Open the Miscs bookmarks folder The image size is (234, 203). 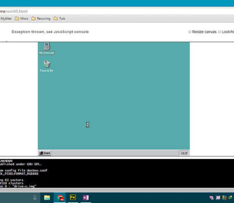tap(21, 18)
